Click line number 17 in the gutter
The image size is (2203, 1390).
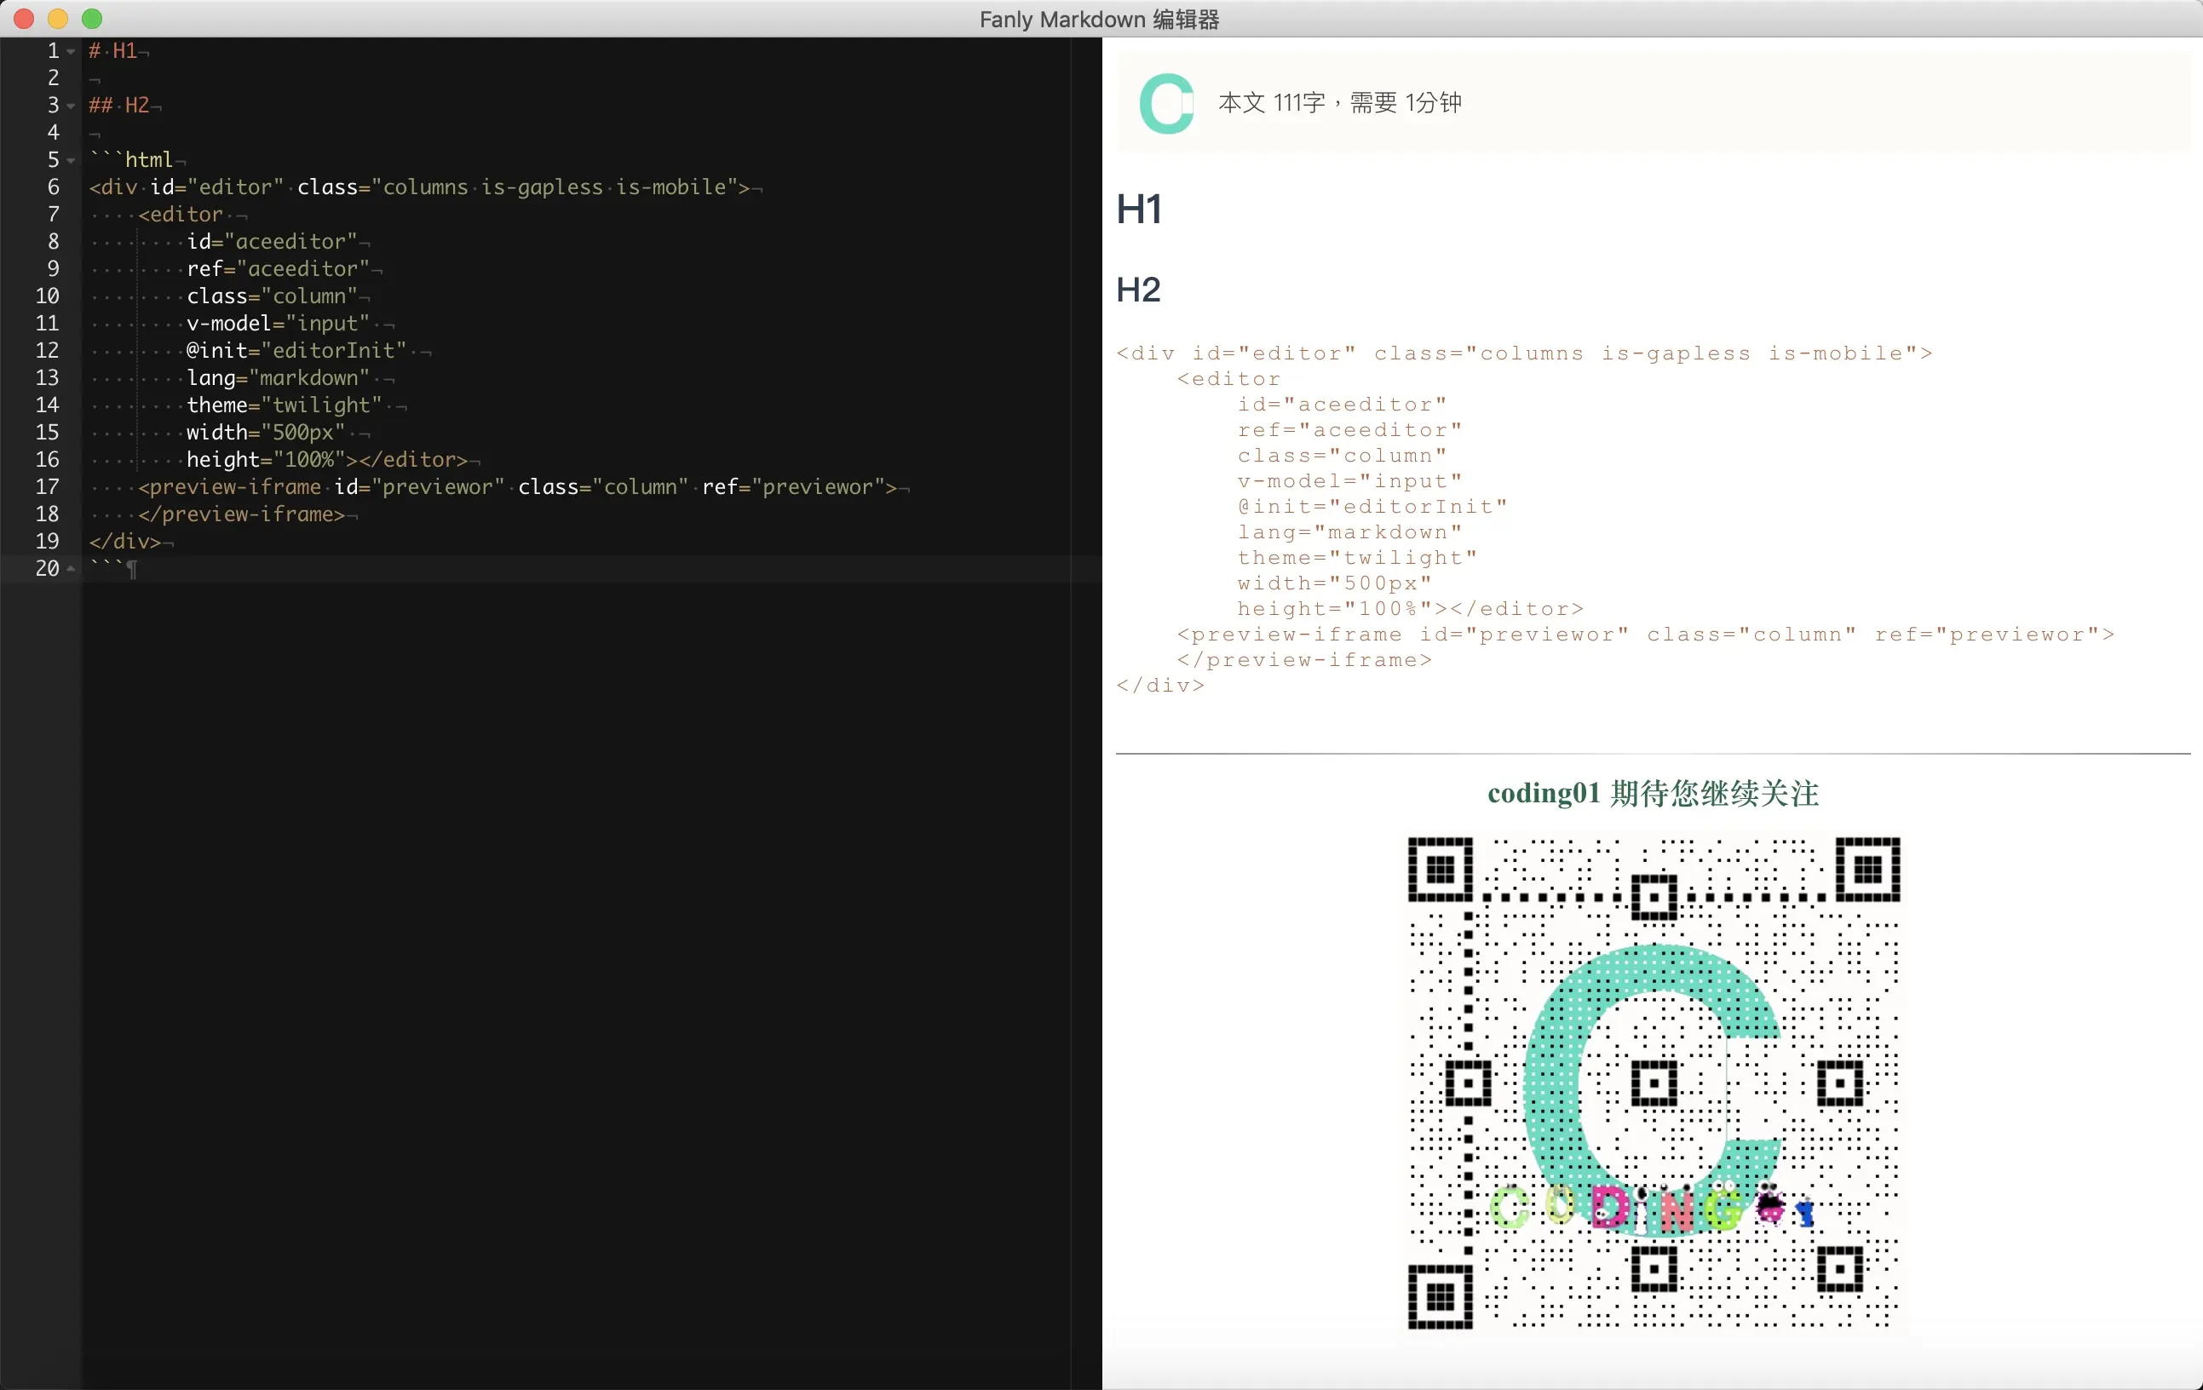pyautogui.click(x=48, y=487)
